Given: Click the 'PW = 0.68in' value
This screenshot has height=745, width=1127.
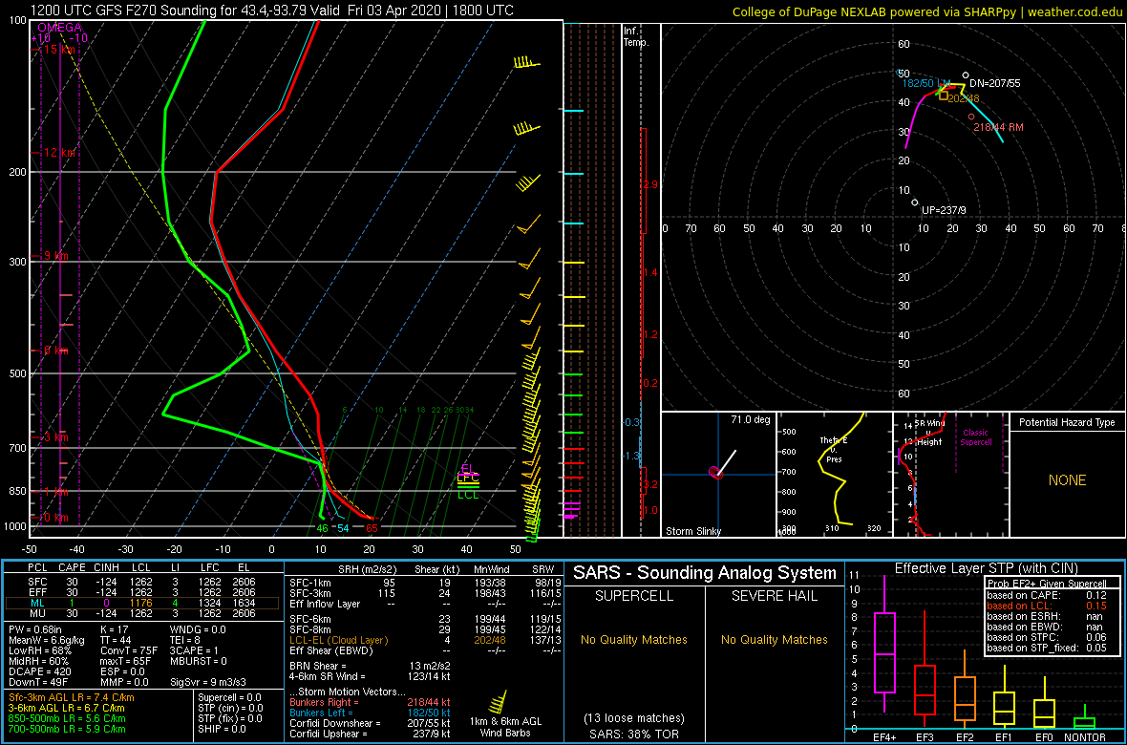Looking at the screenshot, I should (x=35, y=628).
